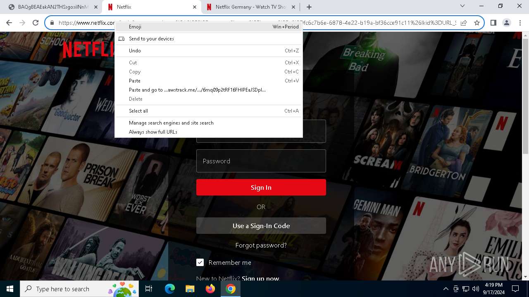Image resolution: width=529 pixels, height=297 pixels.
Task: Open Manage search engines and site search
Action: coord(209,123)
